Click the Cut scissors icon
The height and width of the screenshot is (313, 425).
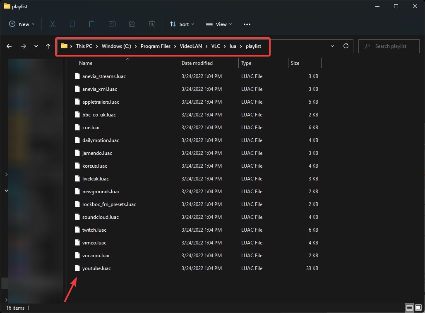[52, 24]
